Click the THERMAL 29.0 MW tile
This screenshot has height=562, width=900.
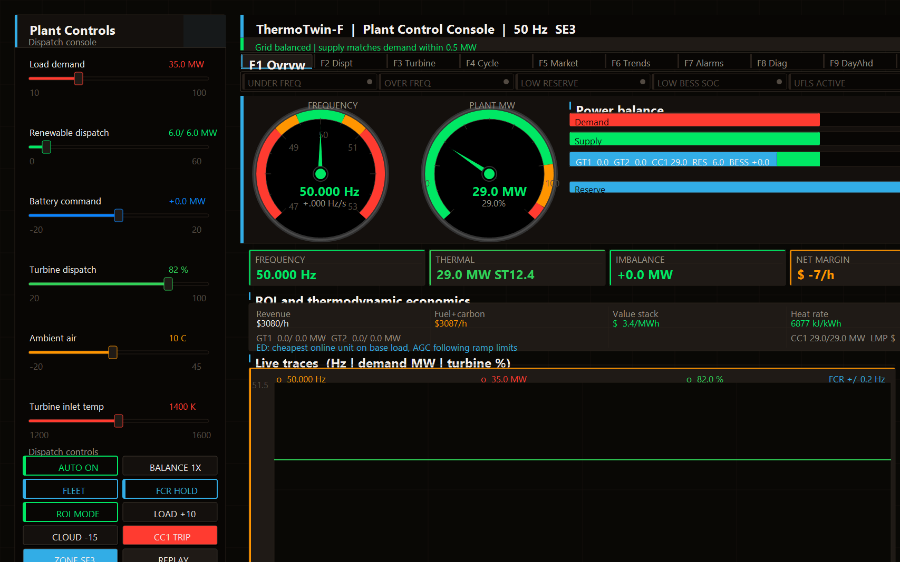click(517, 268)
